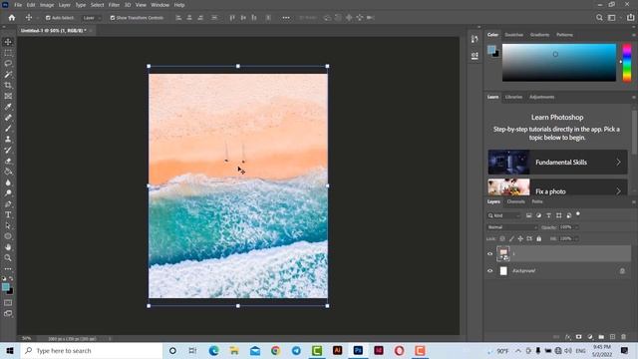Select the Paint Bucket tool
This screenshot has height=359, width=638.
point(8,172)
